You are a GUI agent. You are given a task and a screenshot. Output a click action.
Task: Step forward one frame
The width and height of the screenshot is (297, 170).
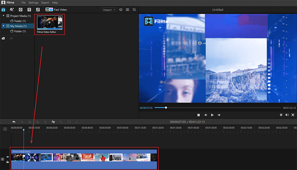pyautogui.click(x=219, y=115)
